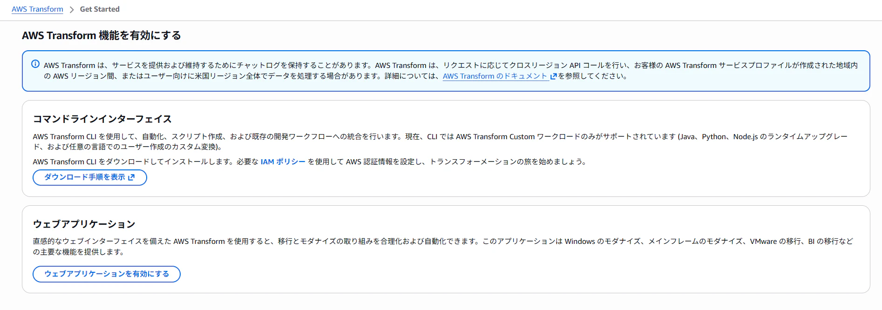Click the external link icon after ドキュメント
Image resolution: width=882 pixels, height=310 pixels.
553,76
